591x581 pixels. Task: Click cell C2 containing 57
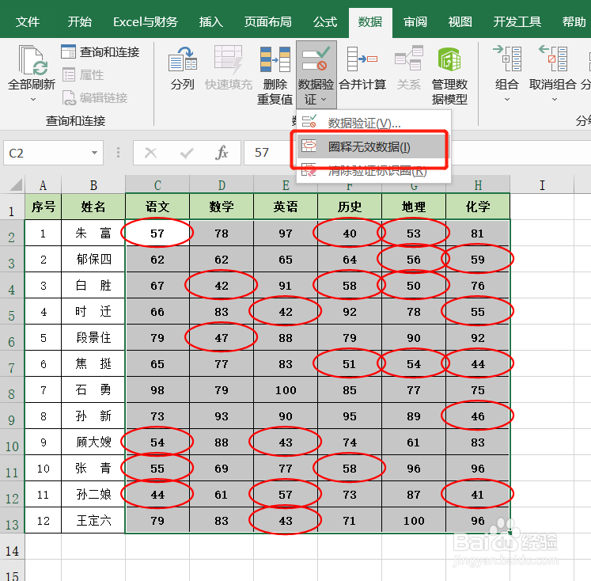pos(157,234)
